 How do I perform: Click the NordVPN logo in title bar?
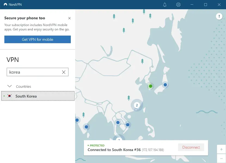tap(5, 4)
